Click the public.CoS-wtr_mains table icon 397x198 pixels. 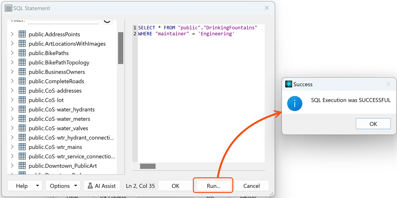coord(22,147)
